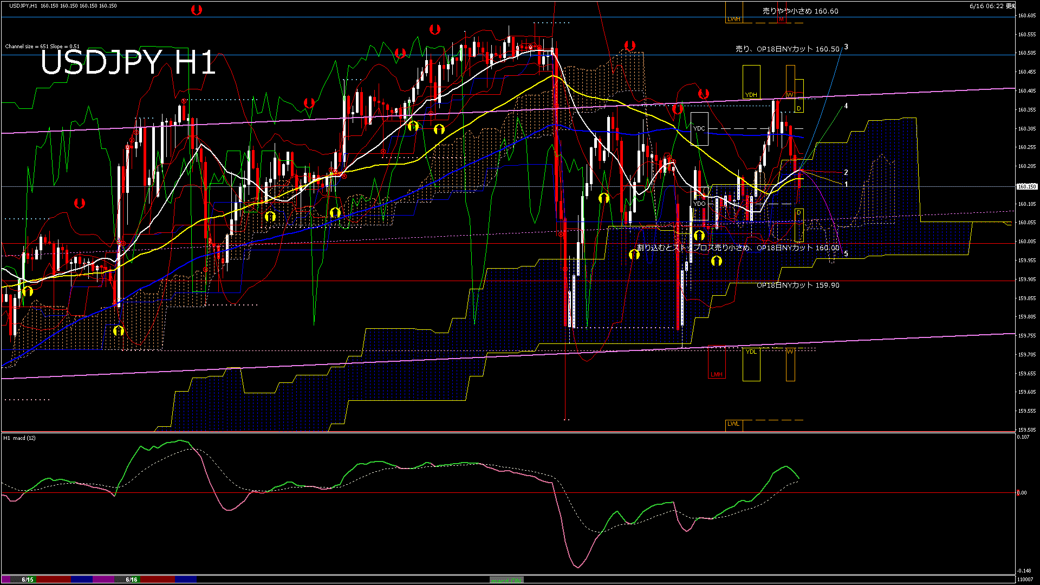Click projection line label 4

click(x=846, y=106)
